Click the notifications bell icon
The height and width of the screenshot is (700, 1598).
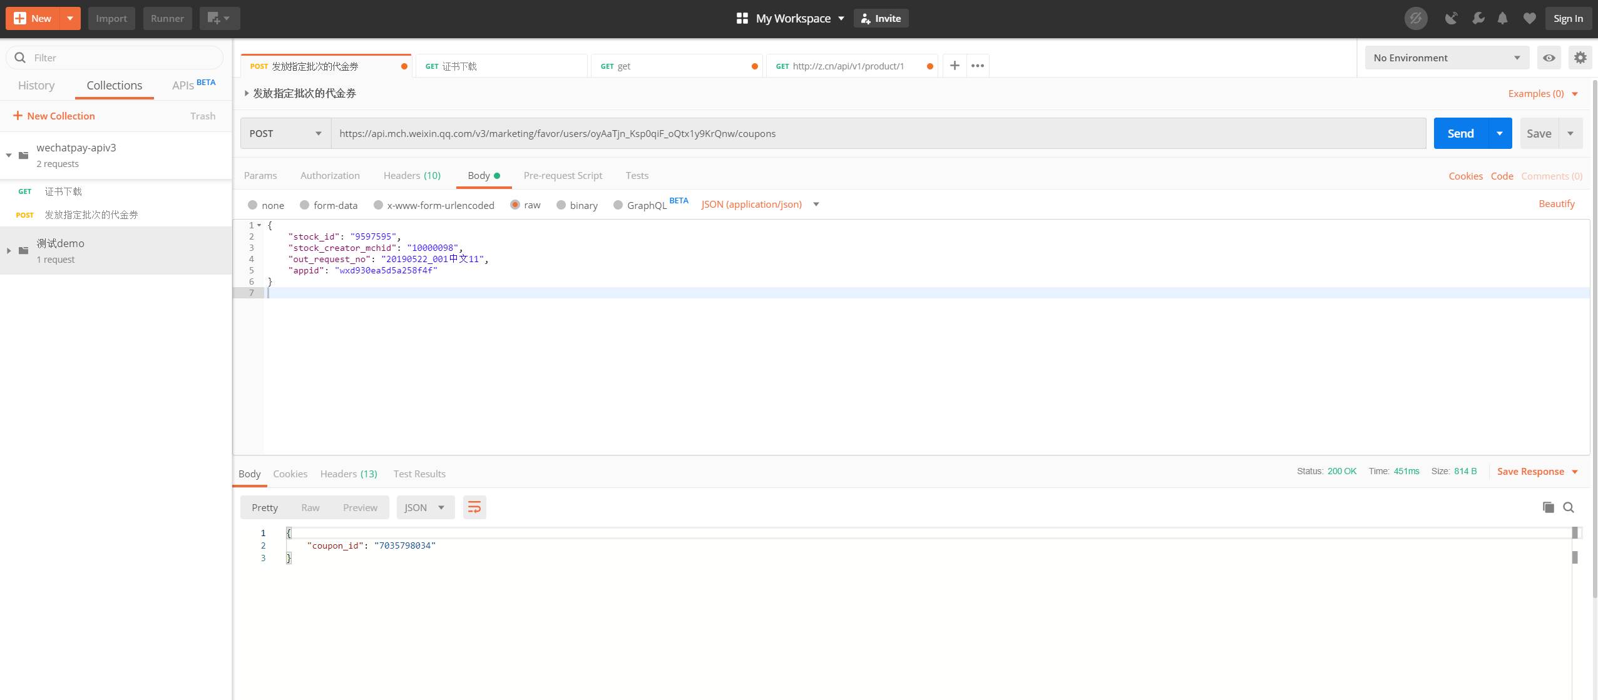coord(1502,18)
